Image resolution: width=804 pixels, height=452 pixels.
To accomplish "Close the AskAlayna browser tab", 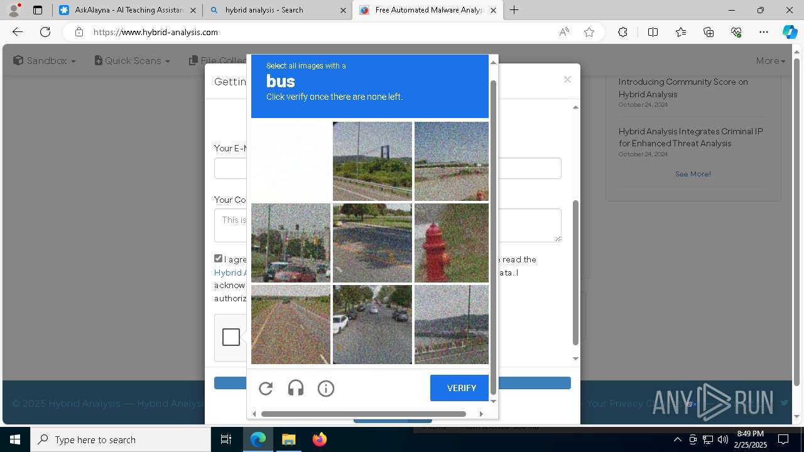I will pos(193,10).
